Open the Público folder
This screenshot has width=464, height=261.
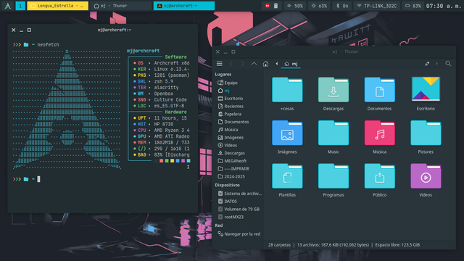[x=379, y=176]
